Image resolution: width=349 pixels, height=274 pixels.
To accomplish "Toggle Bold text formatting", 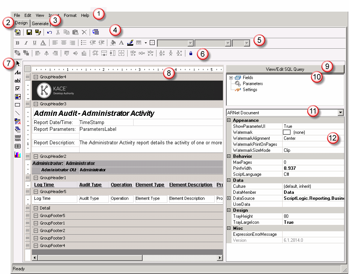I will point(17,43).
